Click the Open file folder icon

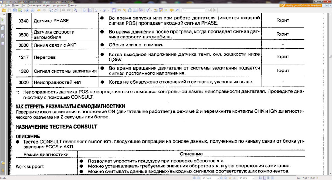point(4,10)
